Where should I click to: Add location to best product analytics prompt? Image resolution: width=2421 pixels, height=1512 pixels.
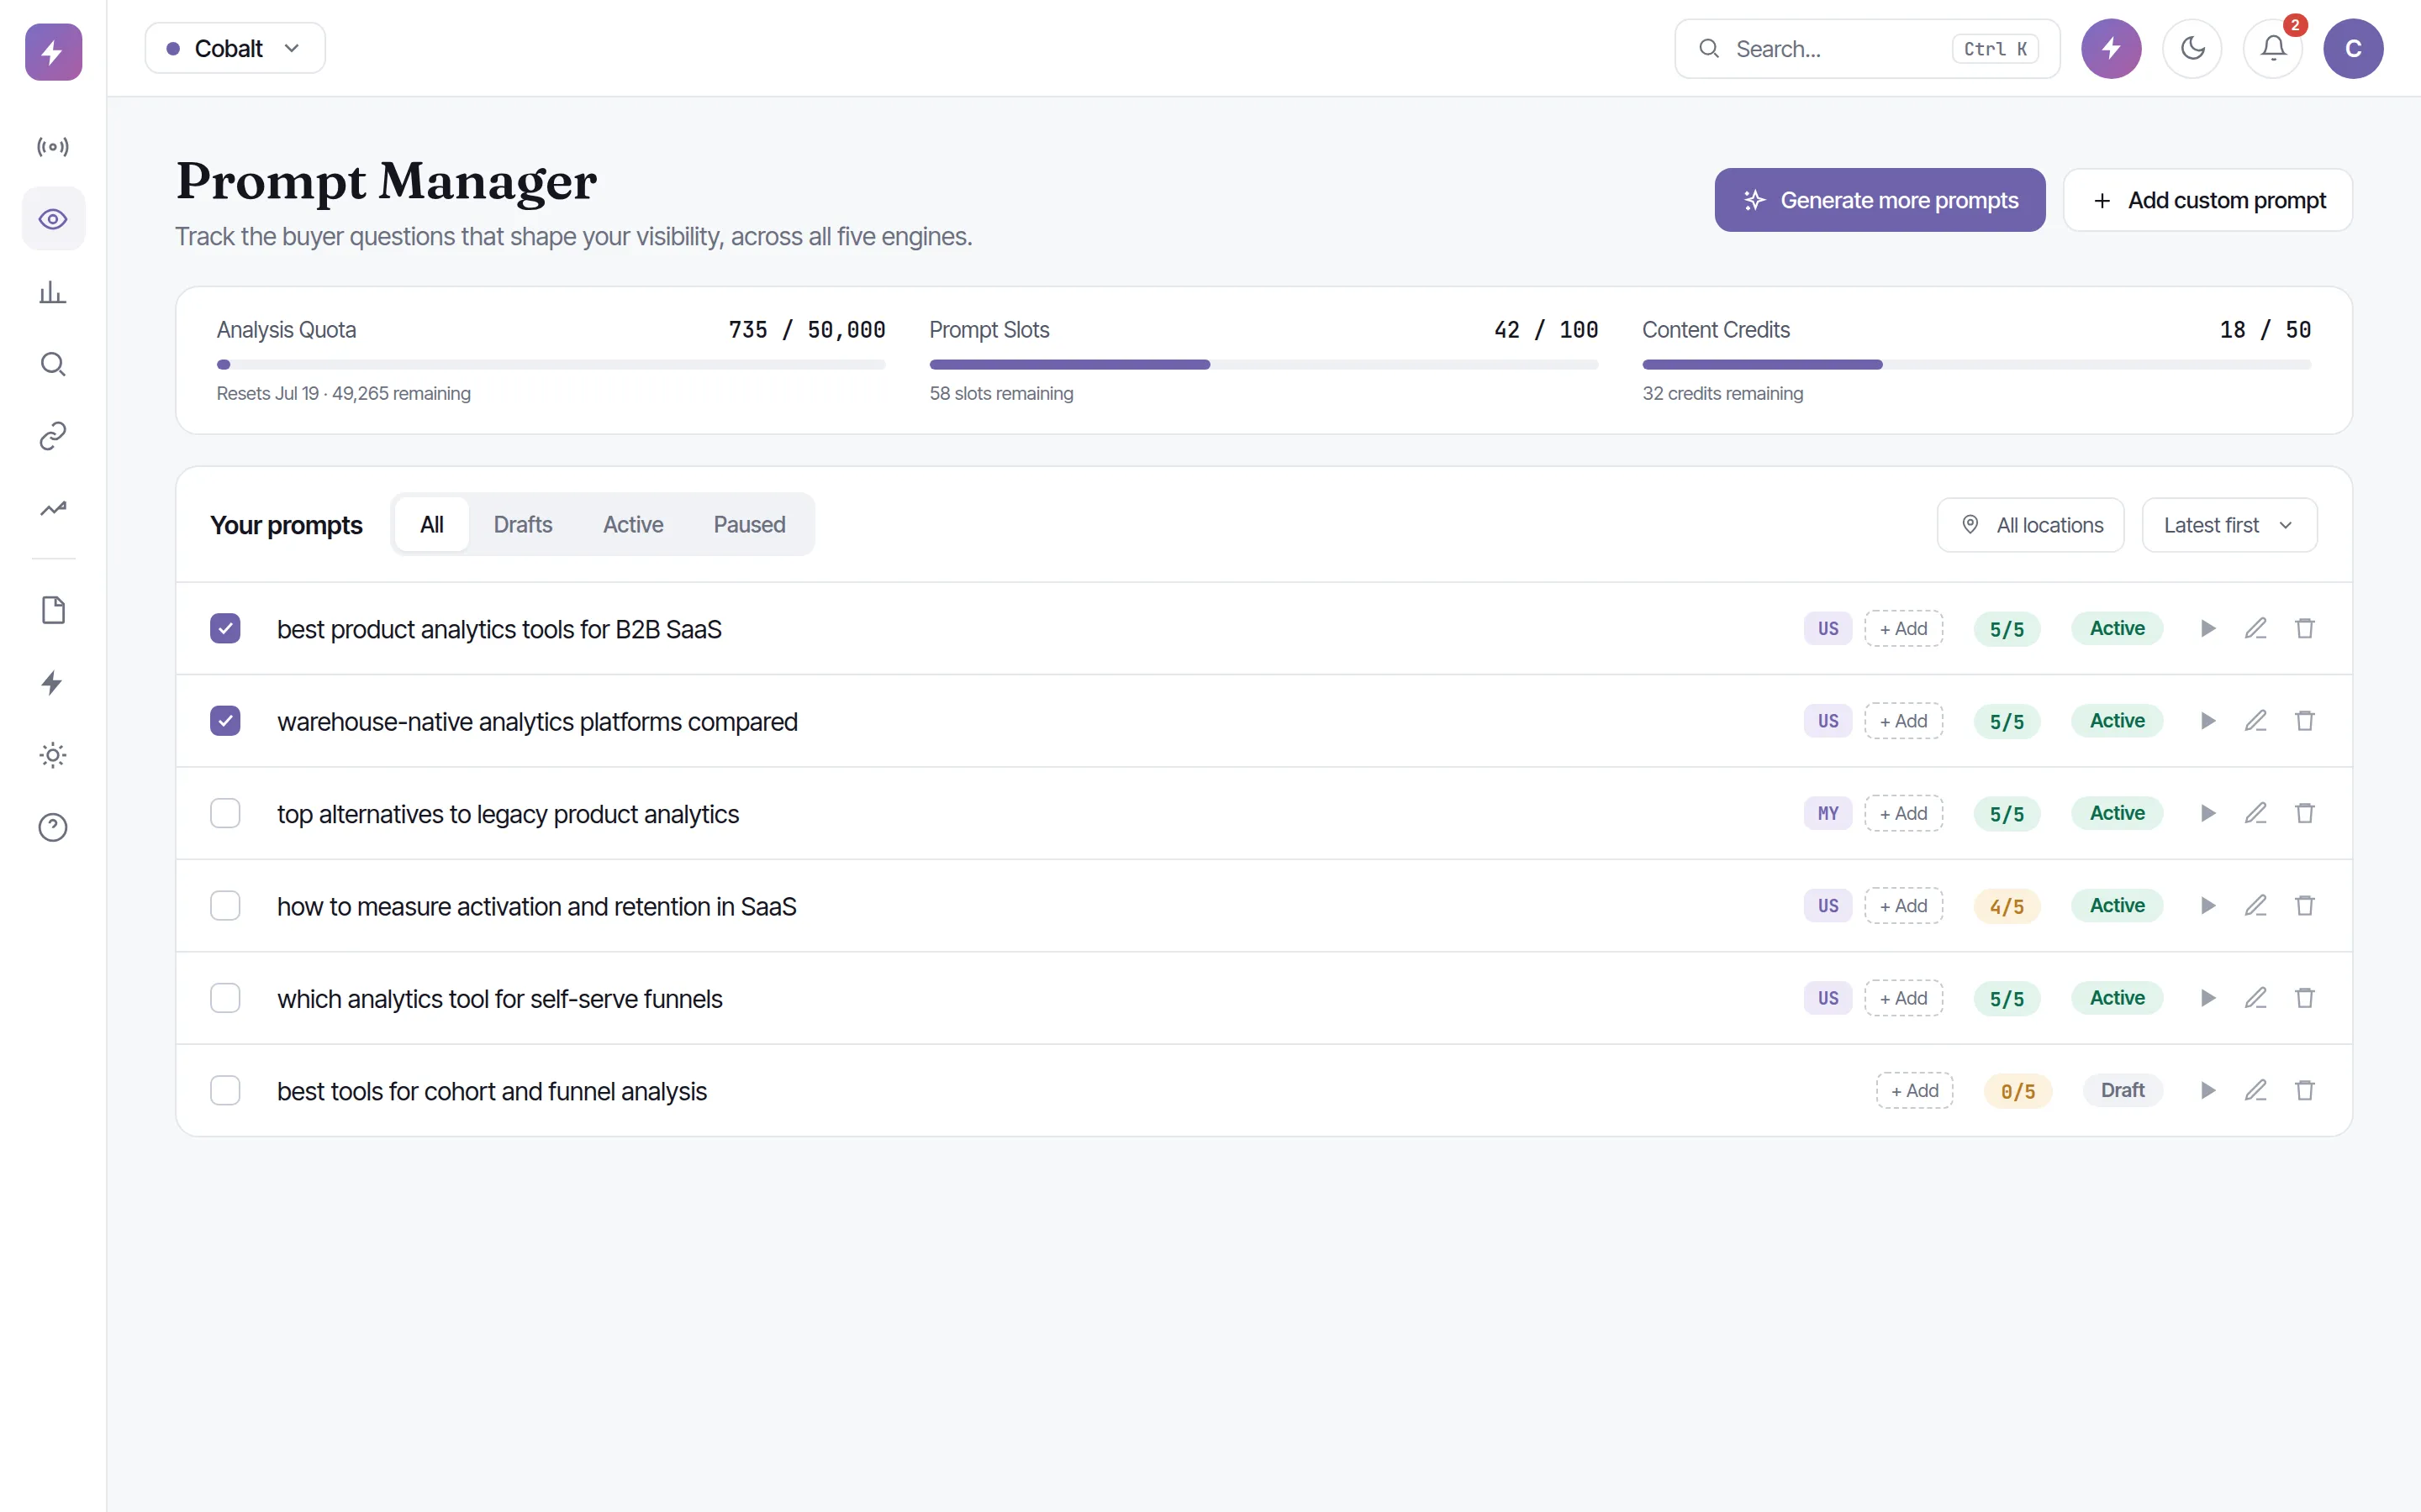[x=1903, y=629]
